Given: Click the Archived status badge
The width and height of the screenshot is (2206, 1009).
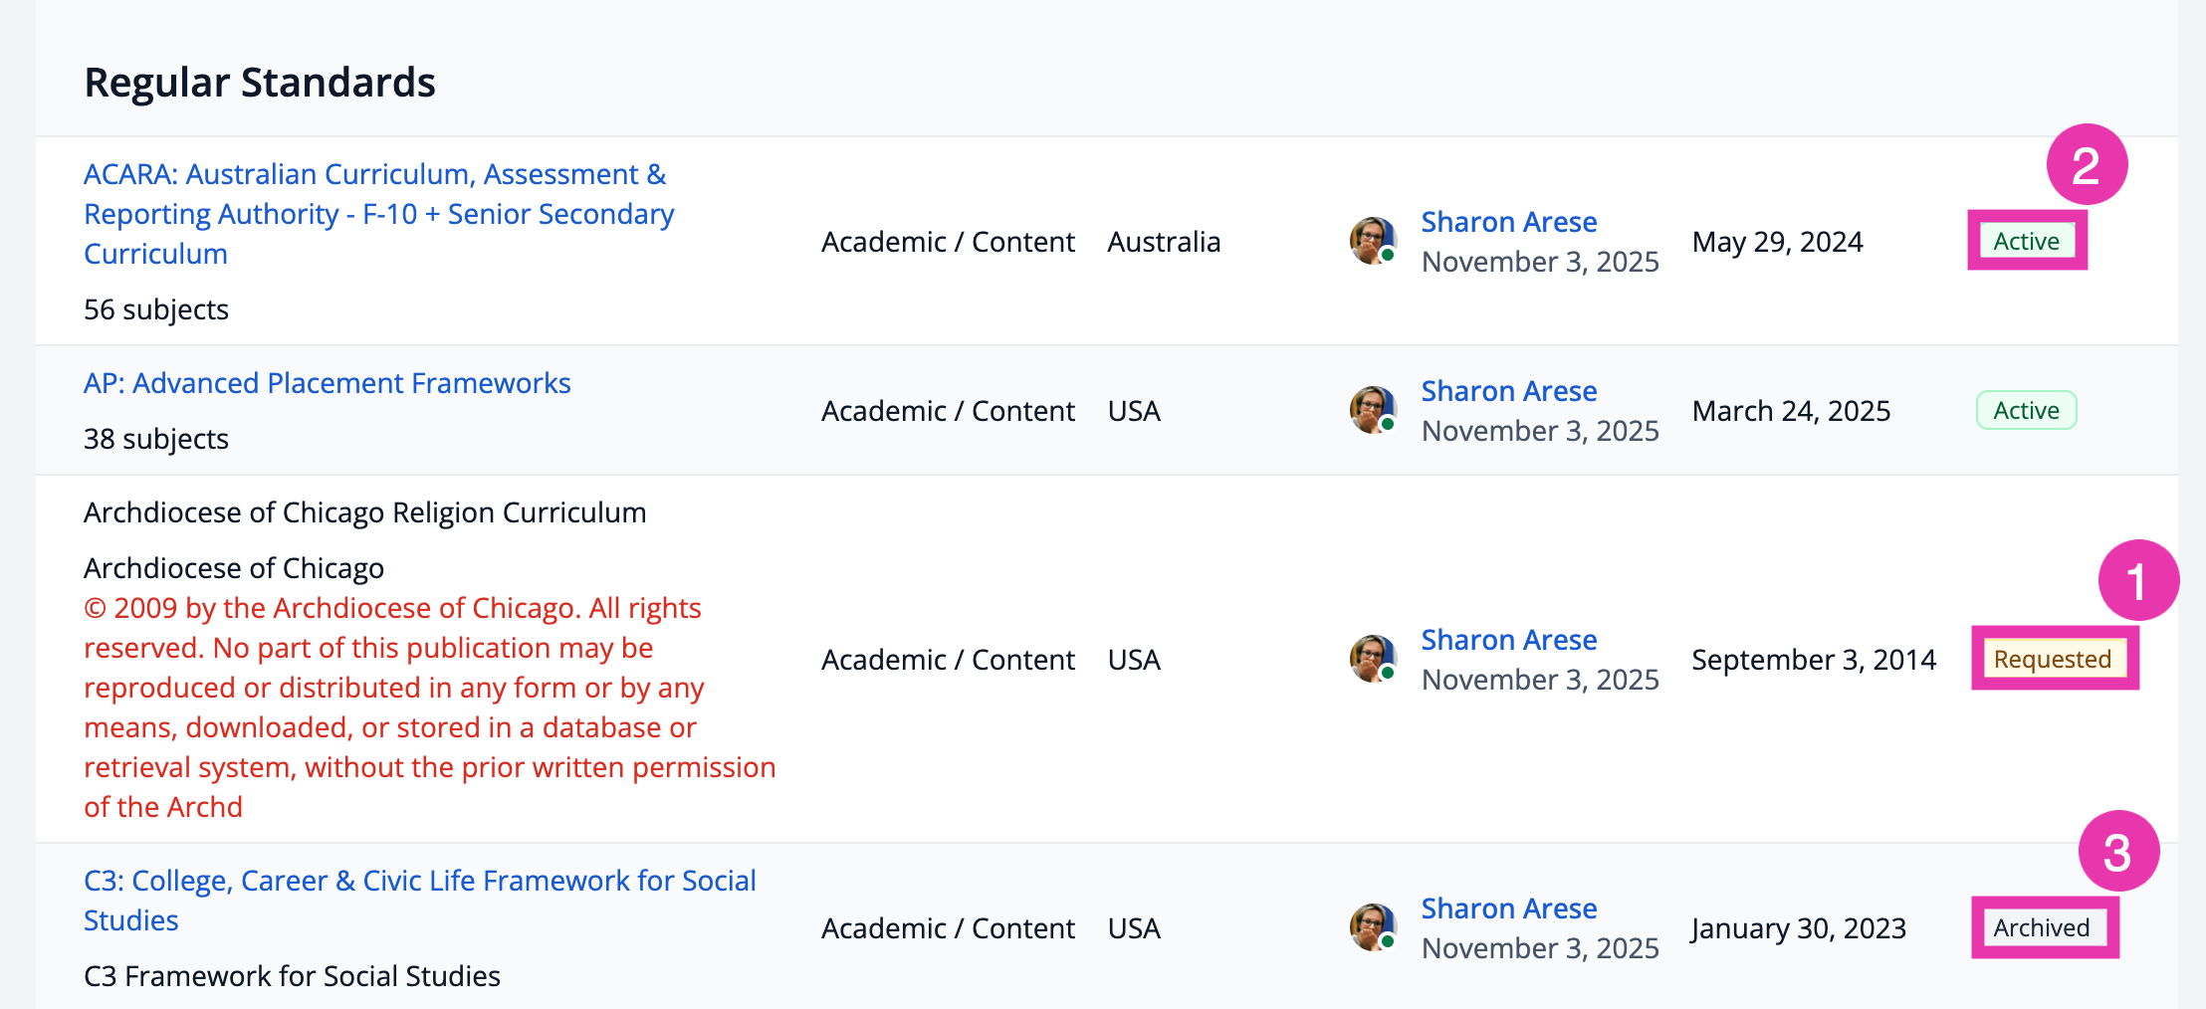Looking at the screenshot, I should [2042, 927].
